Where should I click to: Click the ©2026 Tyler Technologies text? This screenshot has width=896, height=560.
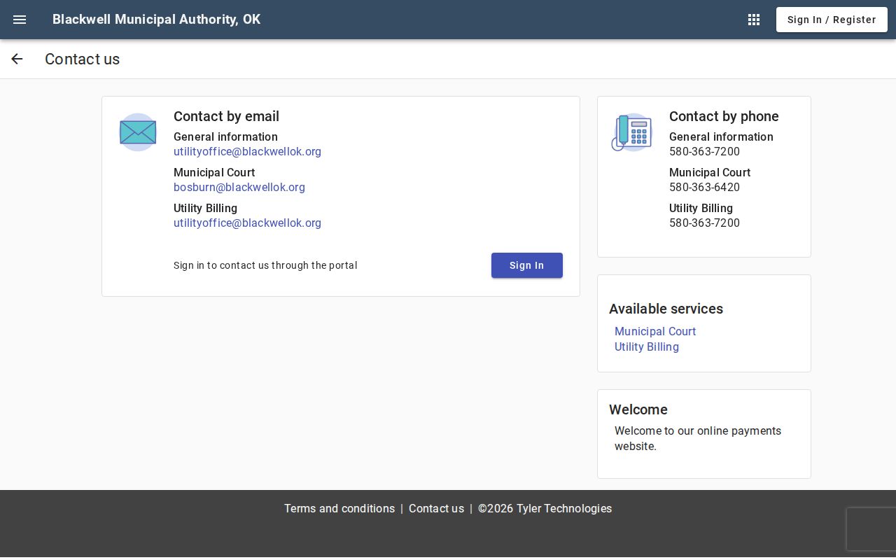tap(545, 509)
